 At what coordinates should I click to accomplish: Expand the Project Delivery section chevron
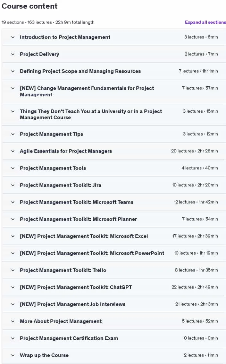point(13,54)
